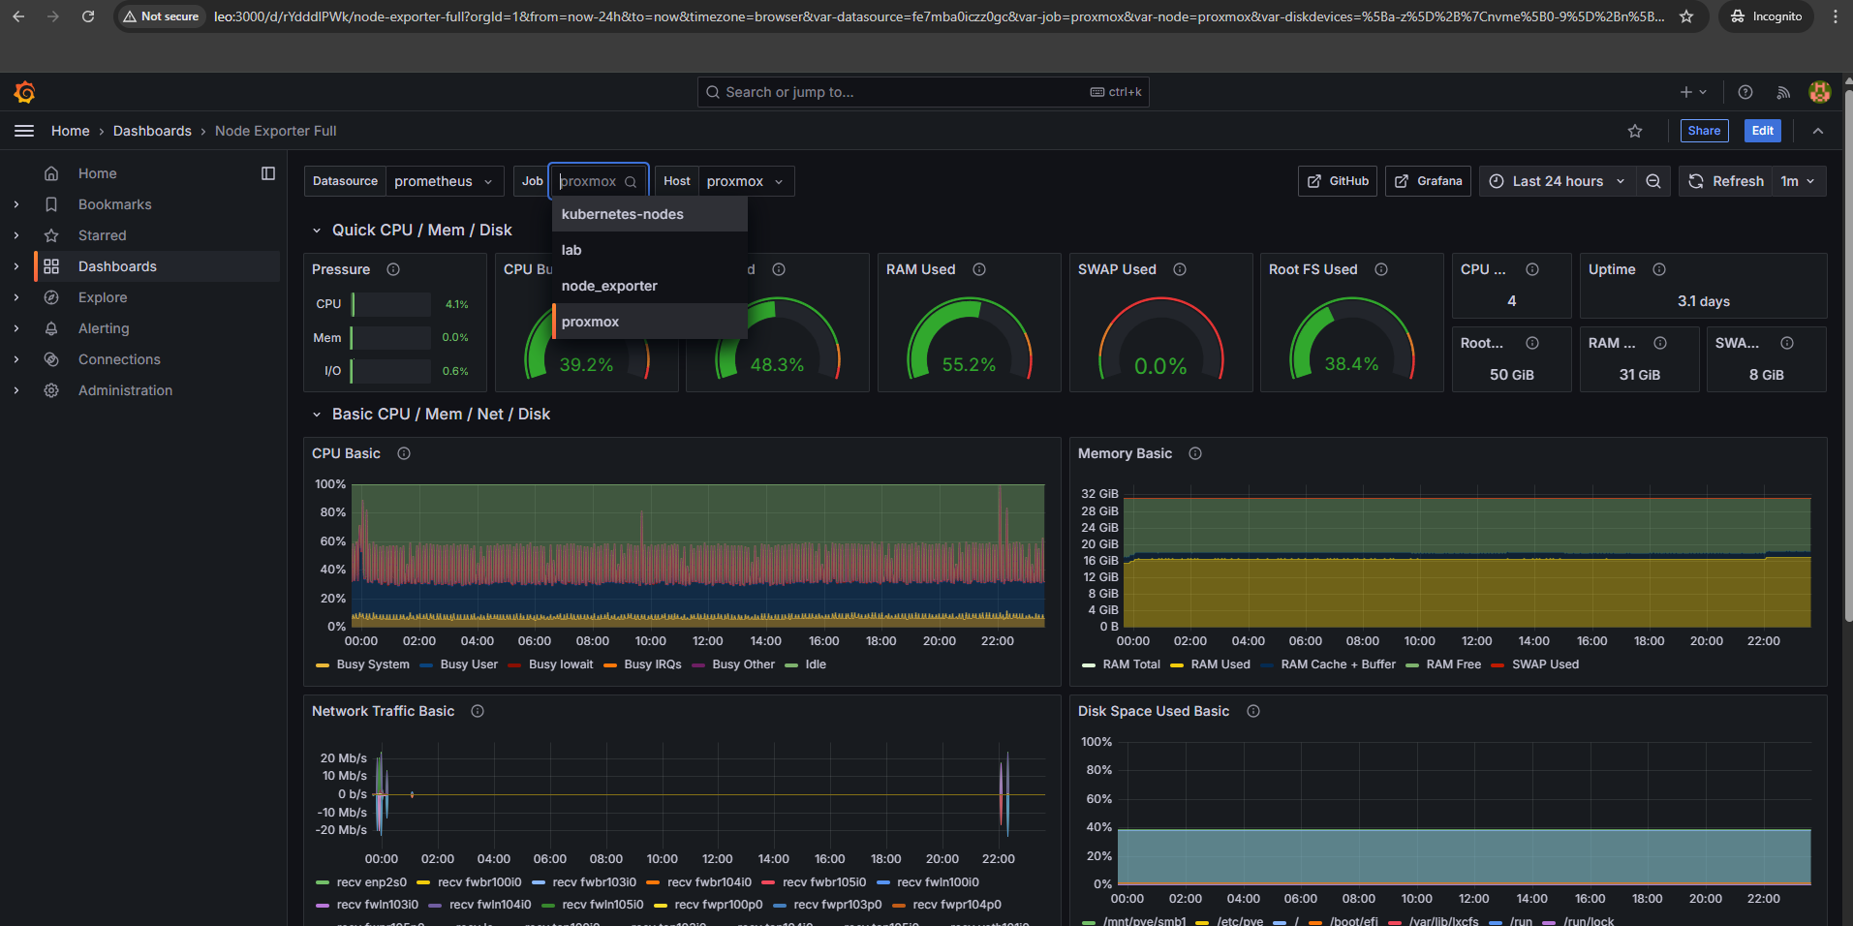This screenshot has width=1853, height=926.
Task: Show info for RAM Used panel
Action: [x=979, y=269]
